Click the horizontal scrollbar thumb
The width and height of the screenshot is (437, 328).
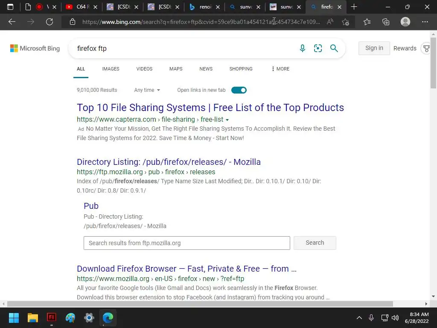pos(200,304)
